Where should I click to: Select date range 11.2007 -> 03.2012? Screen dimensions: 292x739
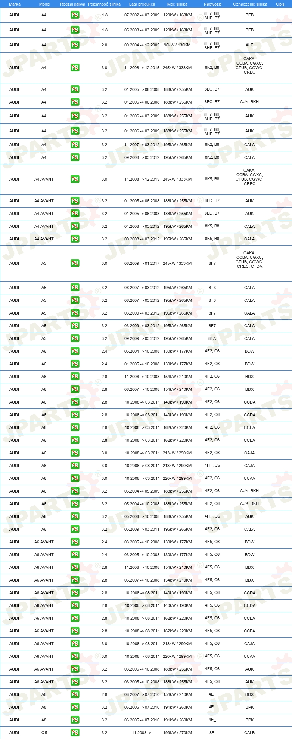142,145
